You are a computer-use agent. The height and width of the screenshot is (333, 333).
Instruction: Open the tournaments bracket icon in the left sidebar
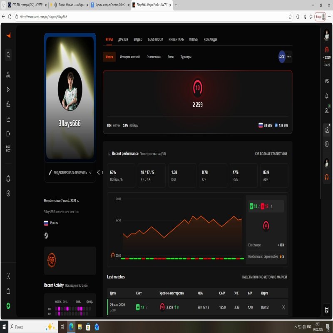8,105
